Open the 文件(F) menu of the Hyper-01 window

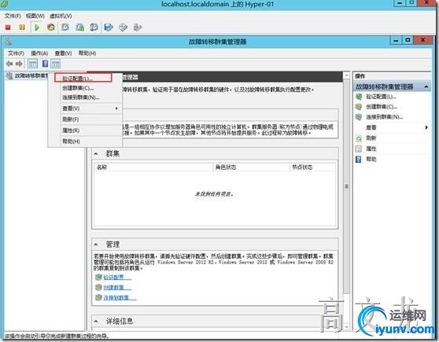(13, 16)
